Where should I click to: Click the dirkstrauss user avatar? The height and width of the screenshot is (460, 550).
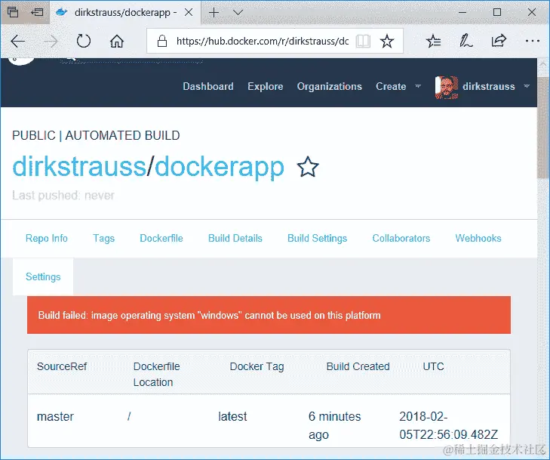446,87
